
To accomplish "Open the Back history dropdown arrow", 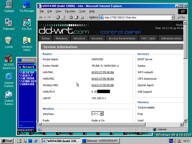I will point(45,17).
